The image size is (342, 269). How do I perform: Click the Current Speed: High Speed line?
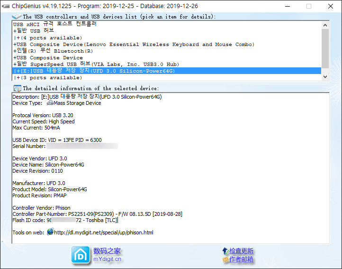coord(44,121)
